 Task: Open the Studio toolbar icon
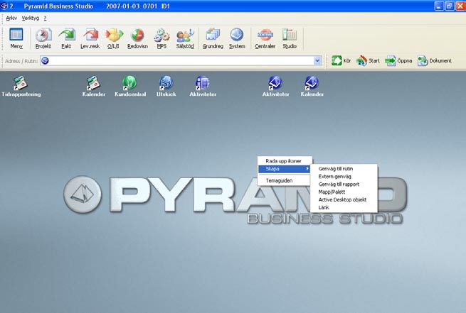click(290, 38)
